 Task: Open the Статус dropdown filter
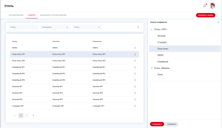(x=87, y=27)
